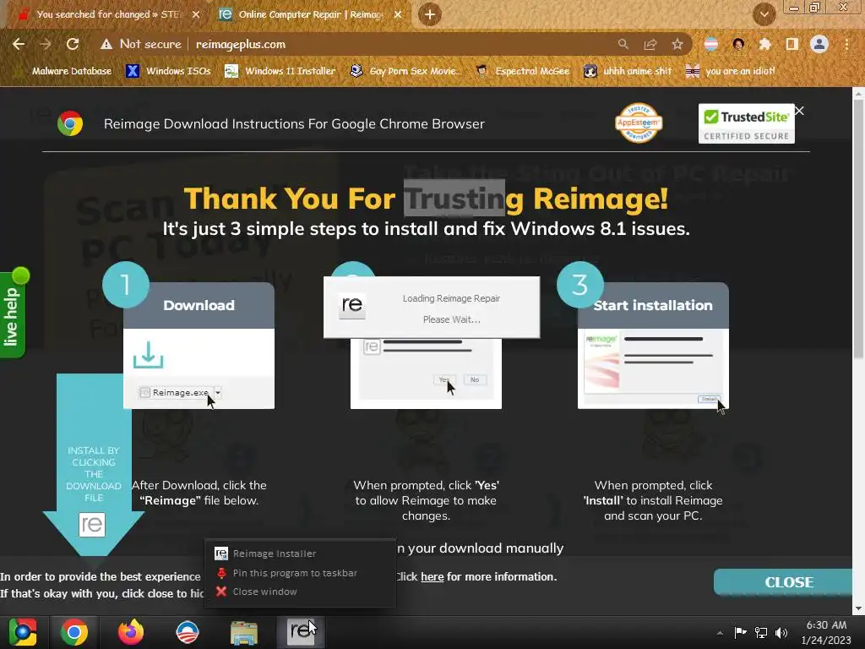Open Windows 11 Installer bookmark
Viewport: 865px width, 649px height.
pyautogui.click(x=280, y=71)
